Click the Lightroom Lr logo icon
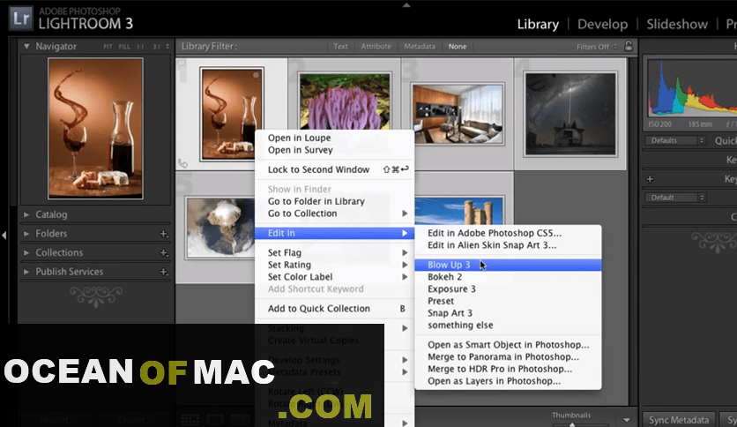 20,18
